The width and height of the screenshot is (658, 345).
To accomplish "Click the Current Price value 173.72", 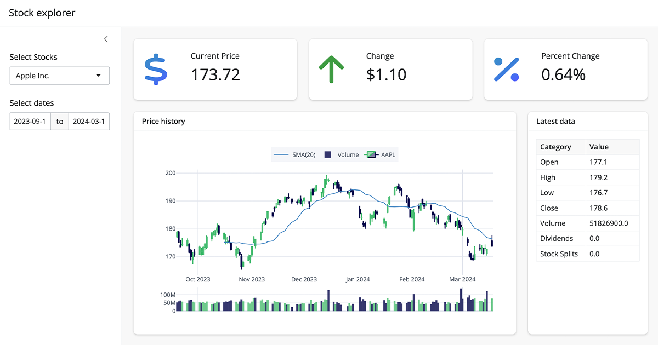I will (215, 74).
